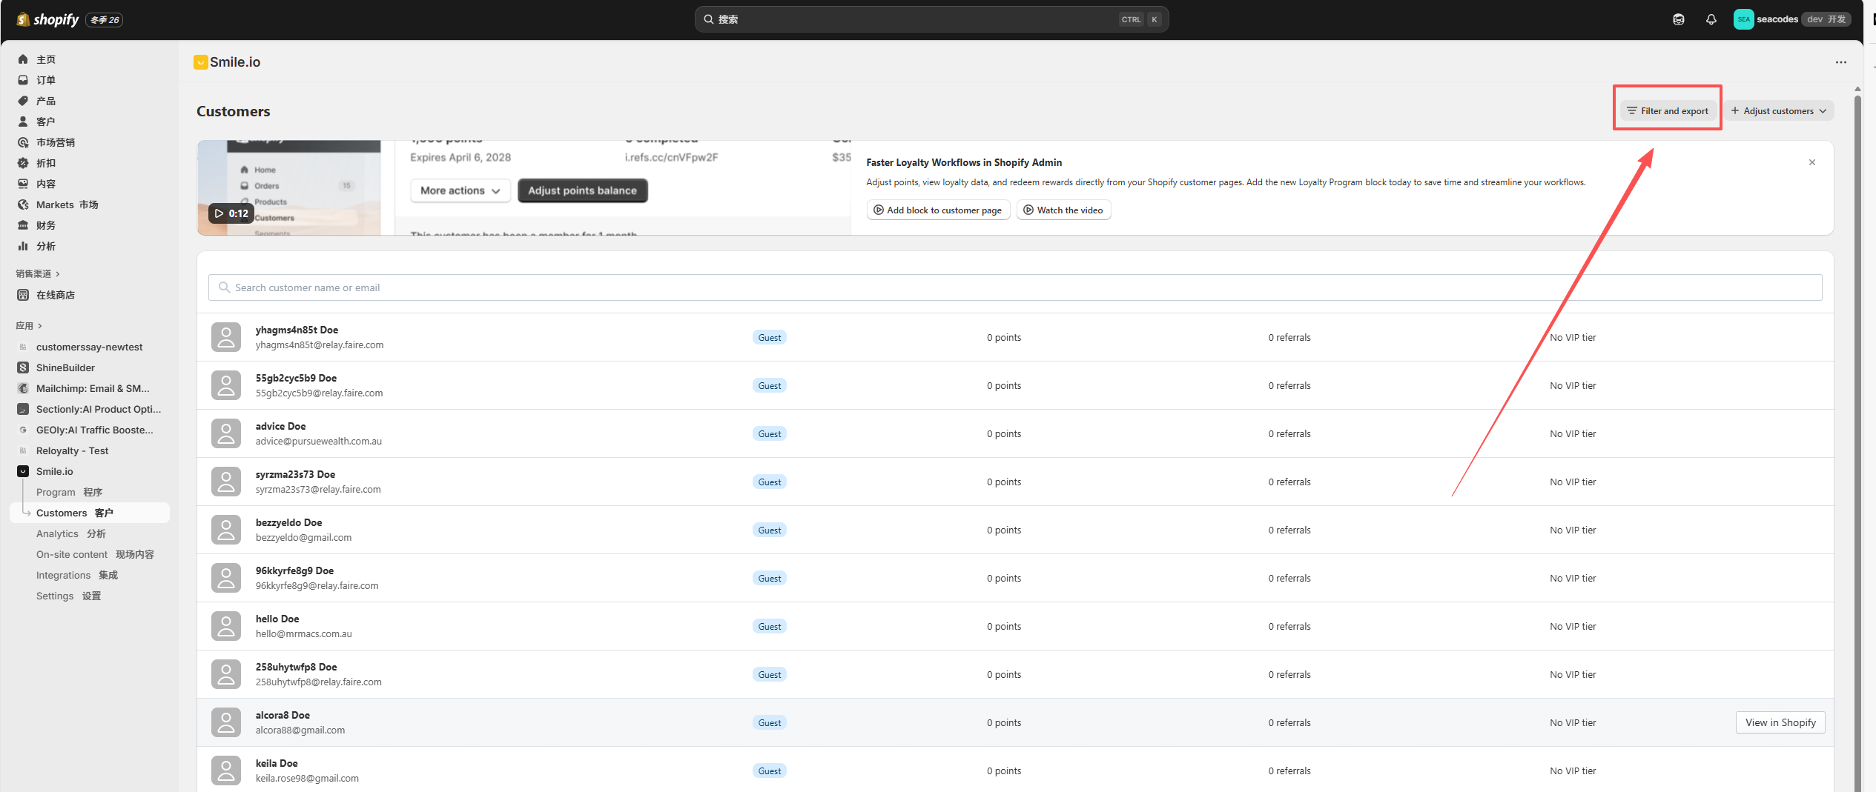The height and width of the screenshot is (792, 1876).
Task: Play the 0:12 video thumbnail
Action: (x=231, y=213)
